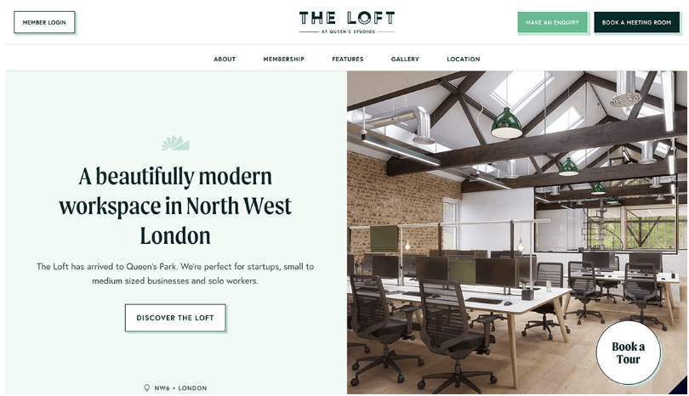This screenshot has height=396, width=689.
Task: Open the Gallery navigation link
Action: coord(405,59)
